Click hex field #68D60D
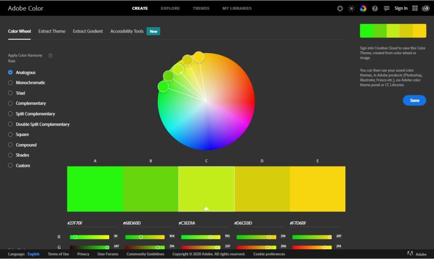The width and height of the screenshot is (434, 259). 148,223
